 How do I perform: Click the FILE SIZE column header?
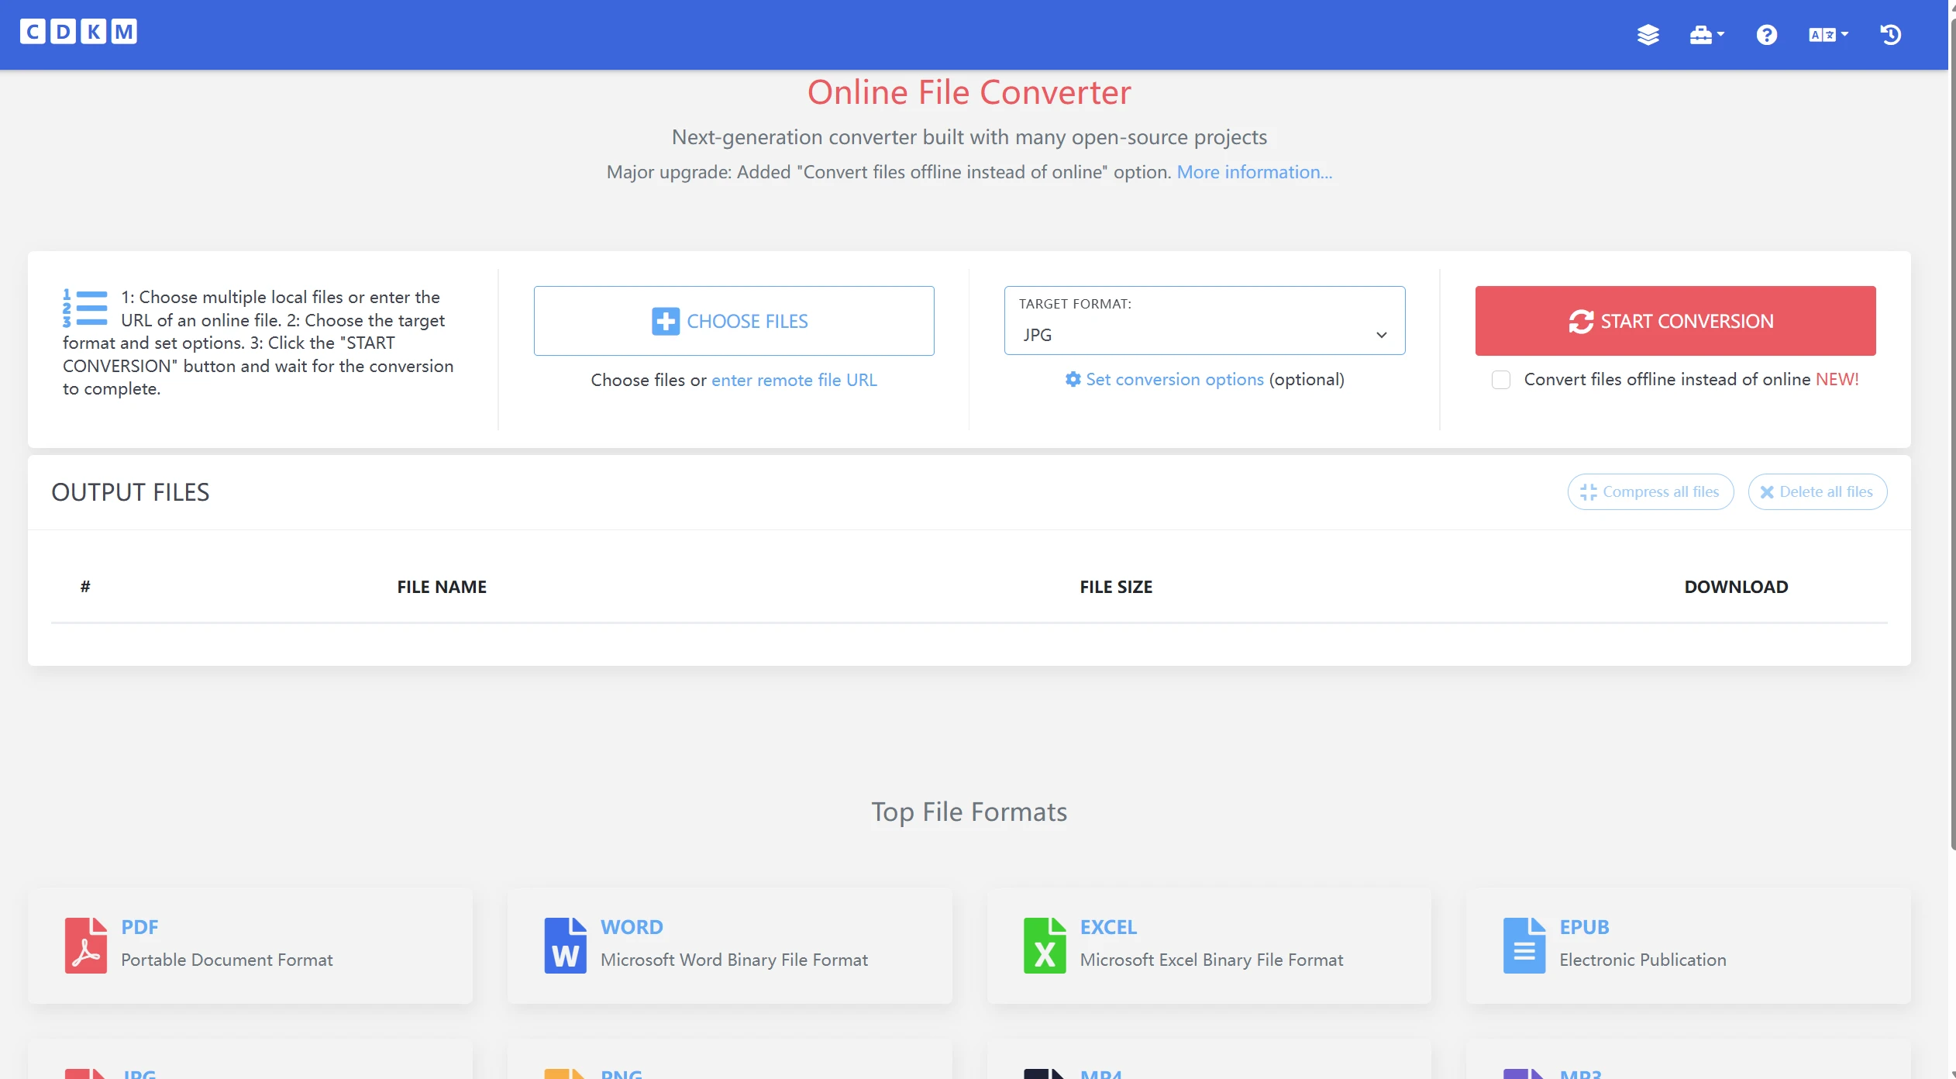[x=1116, y=587]
